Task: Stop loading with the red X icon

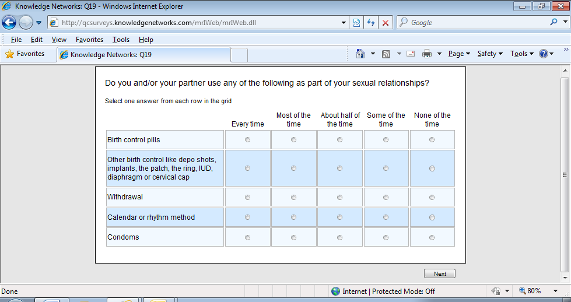Action: tap(386, 23)
